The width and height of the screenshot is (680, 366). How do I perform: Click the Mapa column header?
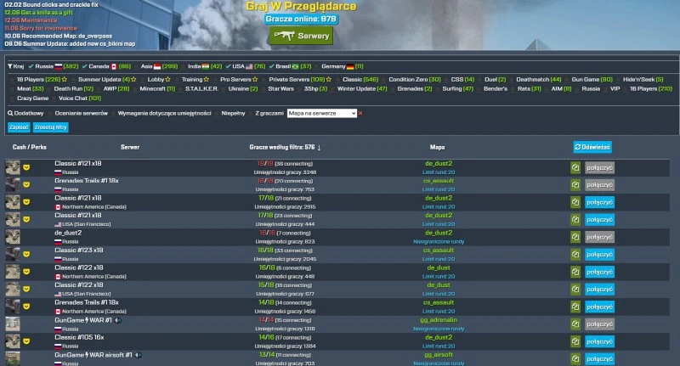pos(437,147)
